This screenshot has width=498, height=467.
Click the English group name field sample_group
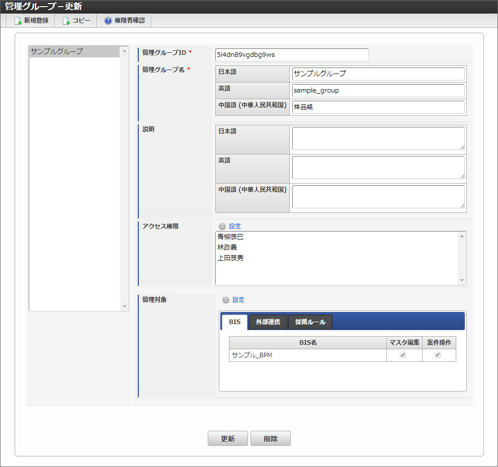pos(378,91)
